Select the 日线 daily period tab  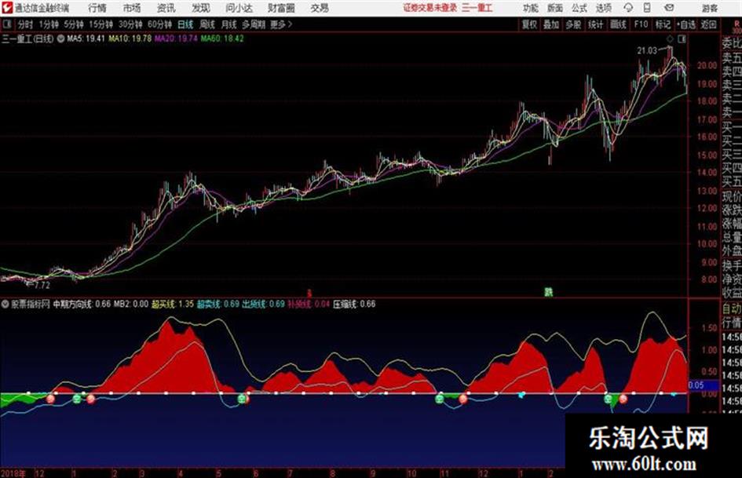185,24
